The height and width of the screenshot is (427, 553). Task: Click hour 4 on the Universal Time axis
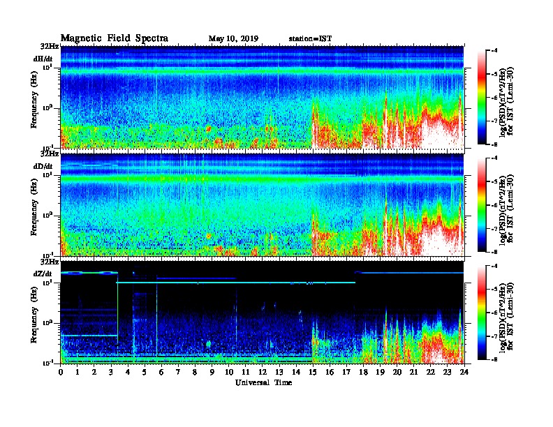click(128, 372)
